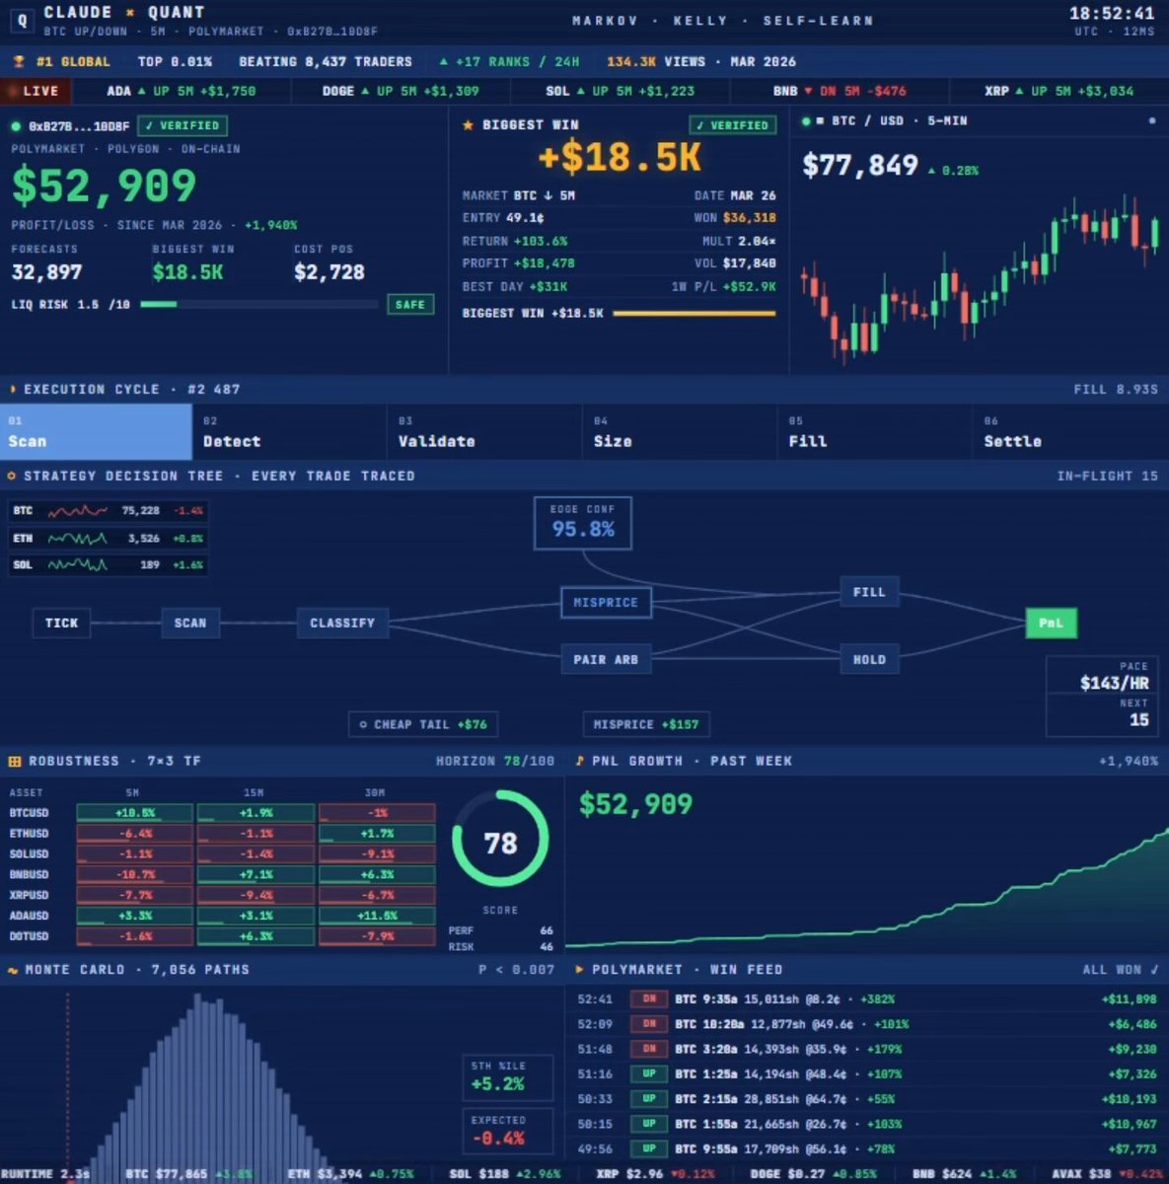Select the Validate step tab
The height and width of the screenshot is (1184, 1169).
pyautogui.click(x=485, y=432)
